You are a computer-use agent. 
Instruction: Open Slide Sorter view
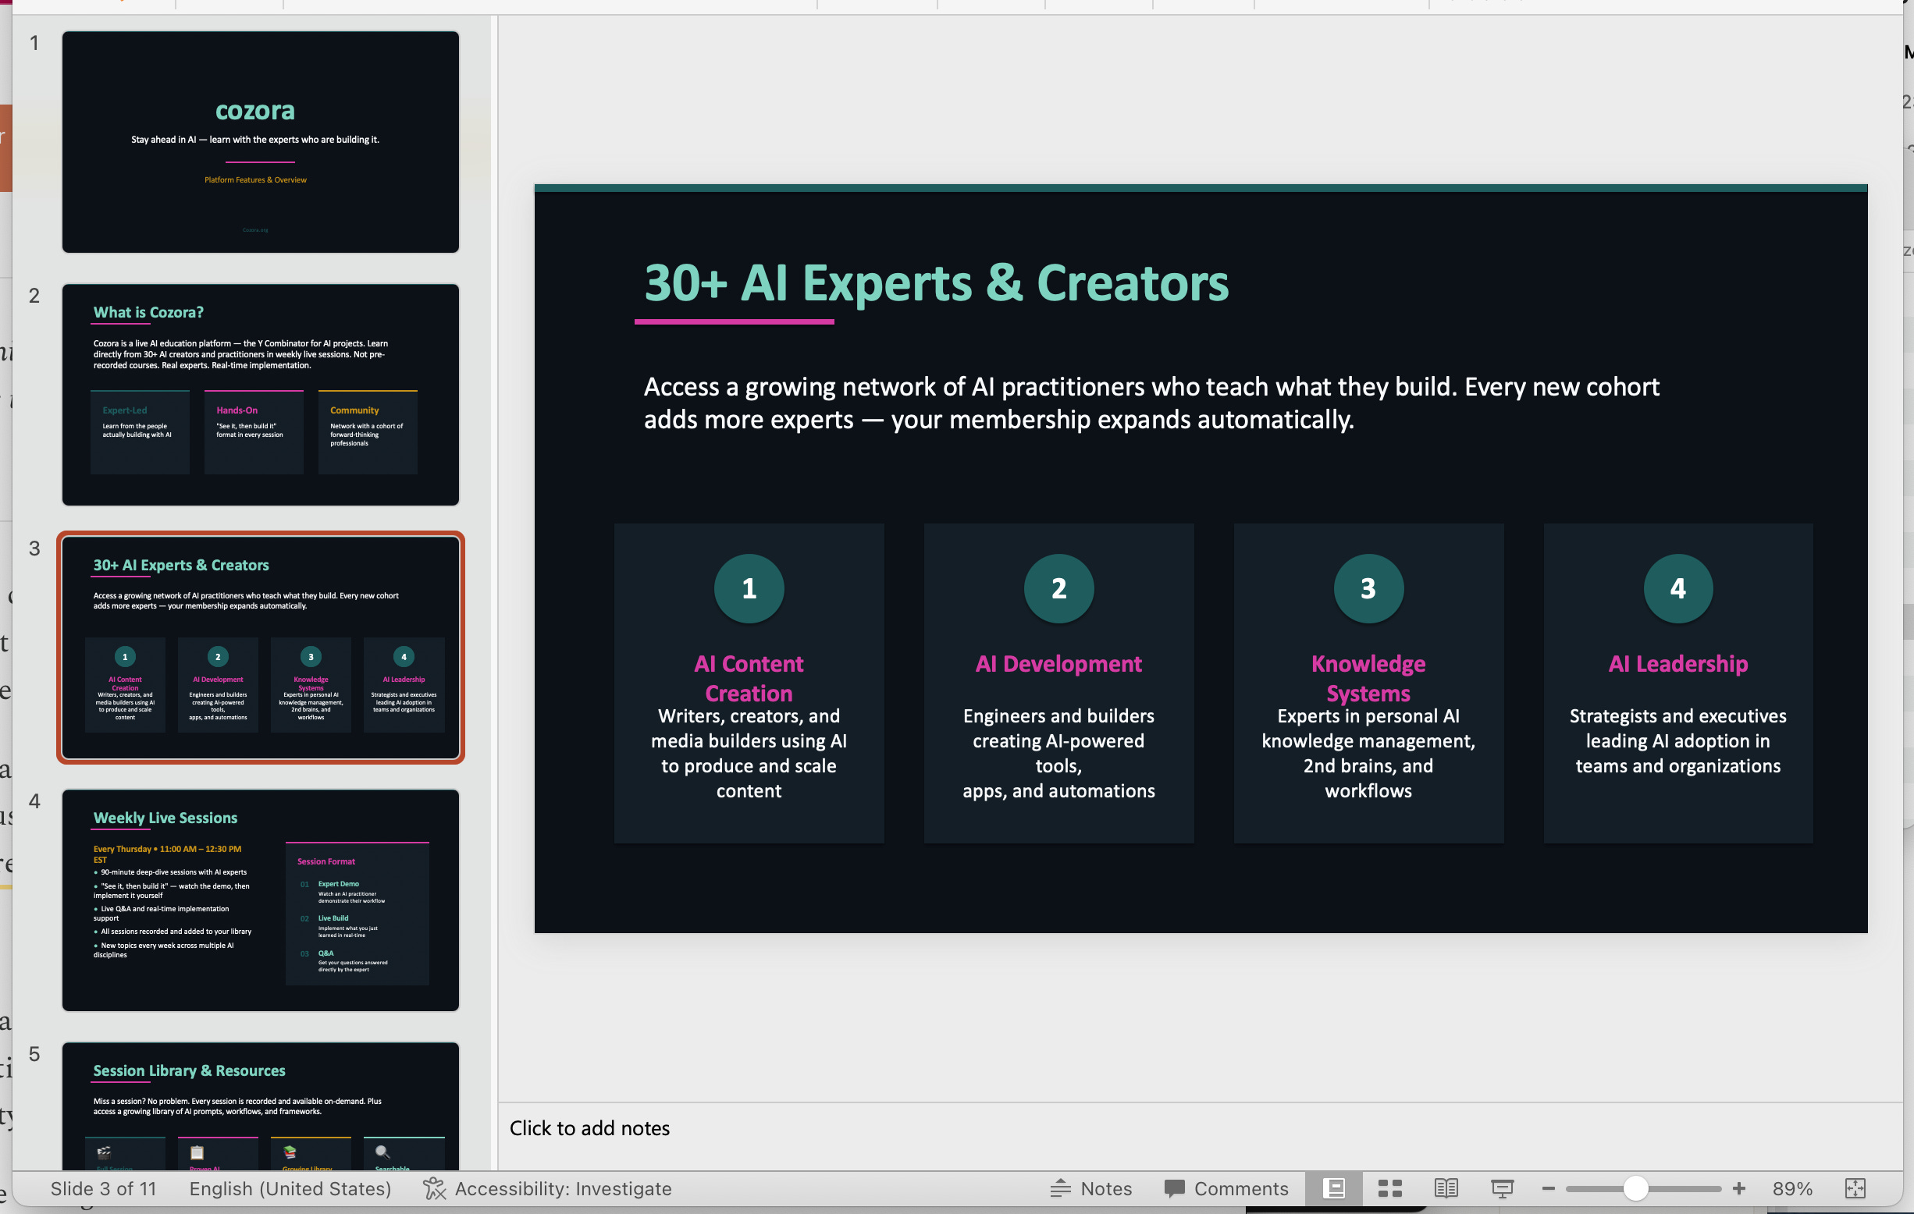click(x=1389, y=1188)
